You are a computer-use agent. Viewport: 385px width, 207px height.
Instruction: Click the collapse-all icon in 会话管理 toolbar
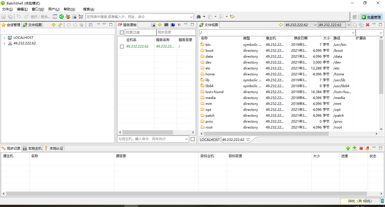[x=90, y=25]
